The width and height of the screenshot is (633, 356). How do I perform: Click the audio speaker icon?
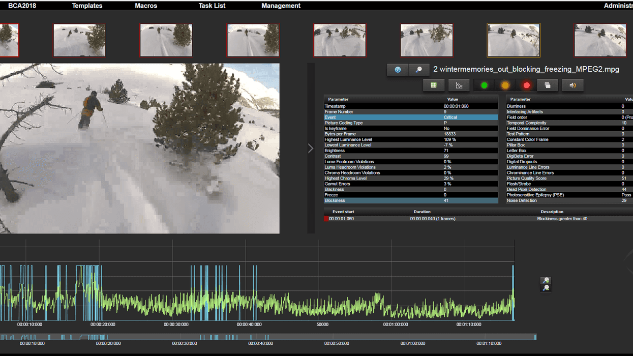point(573,85)
